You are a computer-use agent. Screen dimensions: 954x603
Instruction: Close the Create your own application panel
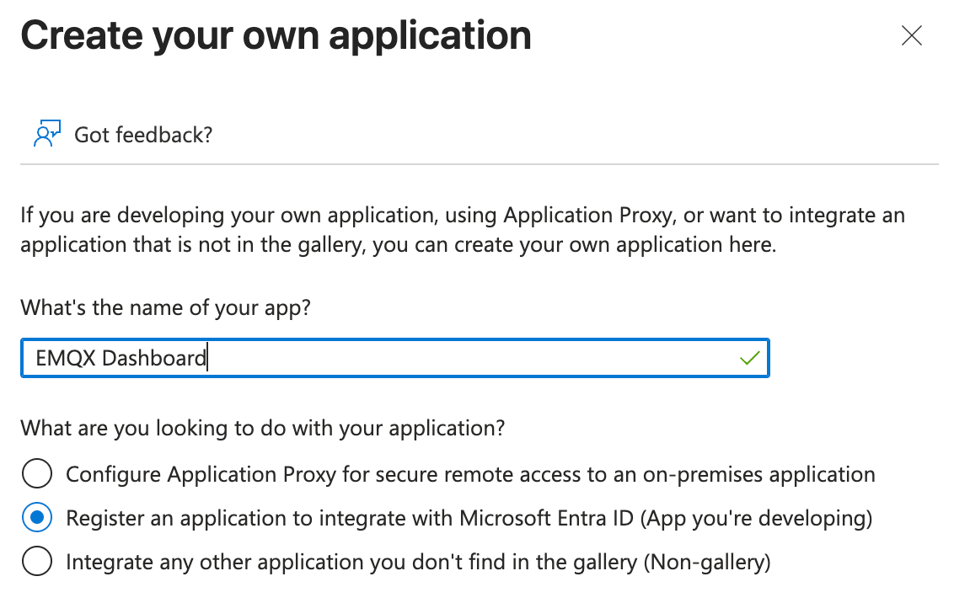click(912, 36)
